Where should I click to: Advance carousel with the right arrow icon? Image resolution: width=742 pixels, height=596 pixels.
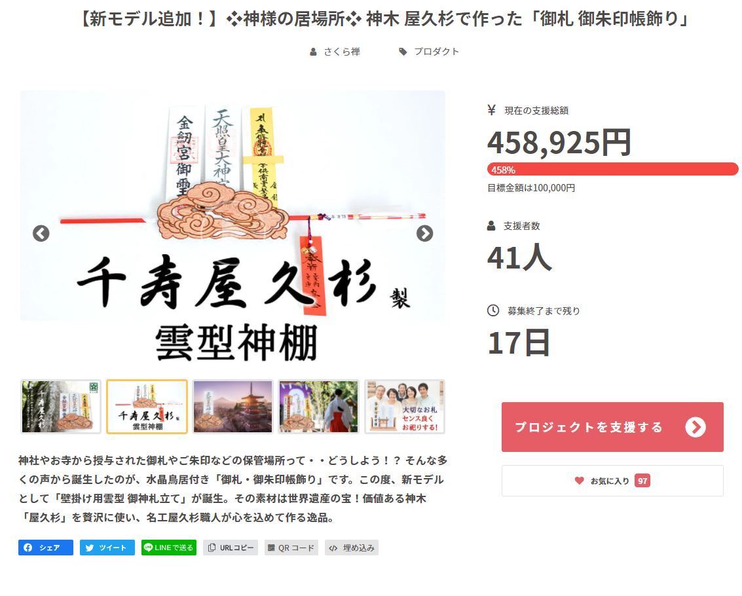click(424, 233)
